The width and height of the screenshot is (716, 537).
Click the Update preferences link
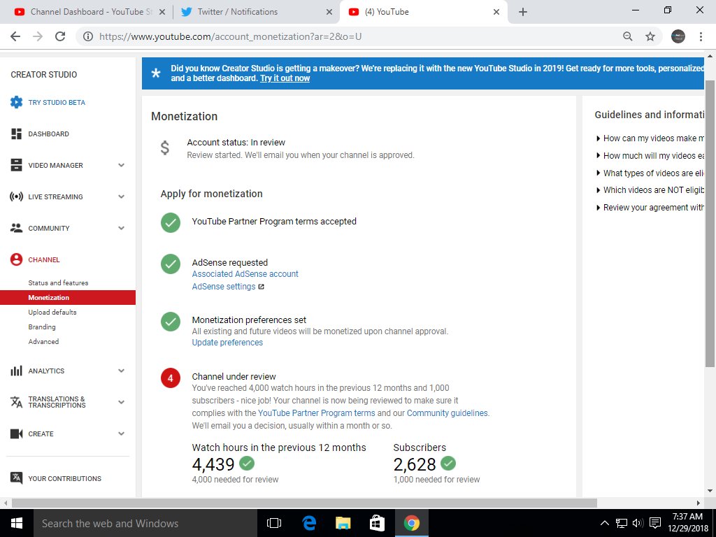click(x=227, y=343)
